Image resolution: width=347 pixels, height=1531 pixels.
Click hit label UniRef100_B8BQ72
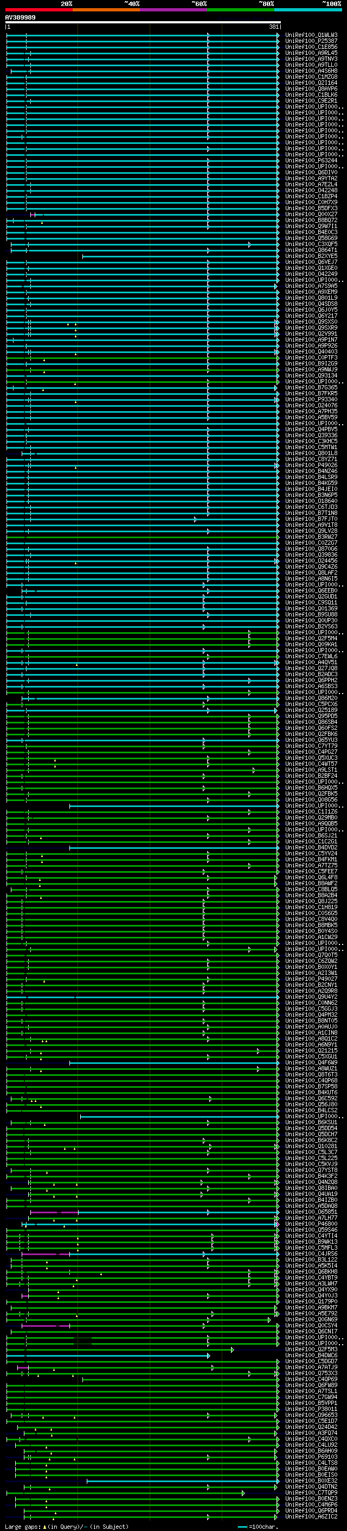coord(311,220)
